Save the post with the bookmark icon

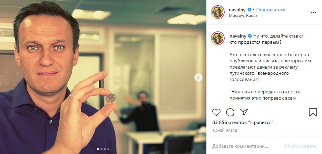click(x=313, y=112)
